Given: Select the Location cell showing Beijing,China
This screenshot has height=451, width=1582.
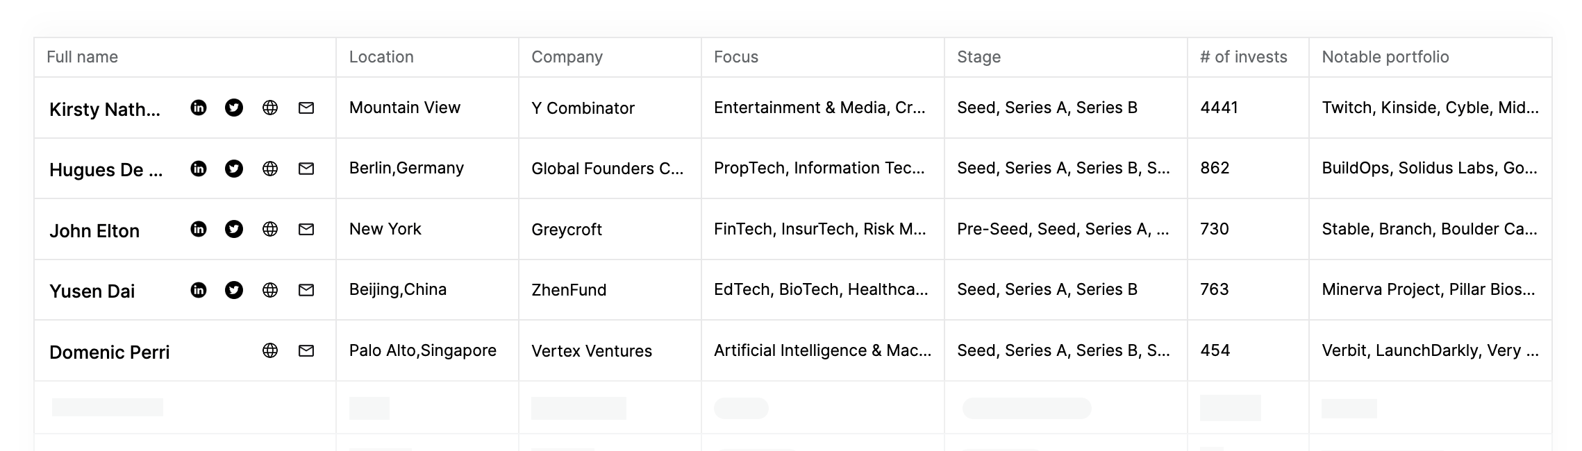Looking at the screenshot, I should (397, 290).
